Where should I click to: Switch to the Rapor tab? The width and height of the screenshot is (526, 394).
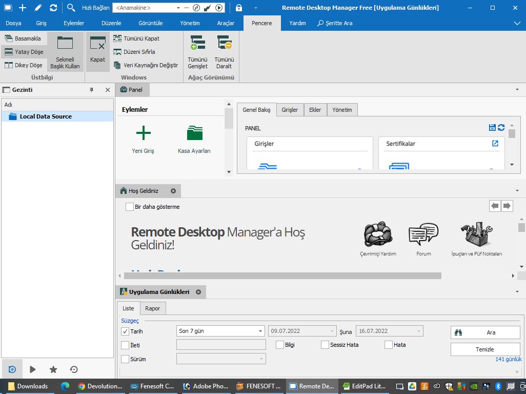pos(152,308)
